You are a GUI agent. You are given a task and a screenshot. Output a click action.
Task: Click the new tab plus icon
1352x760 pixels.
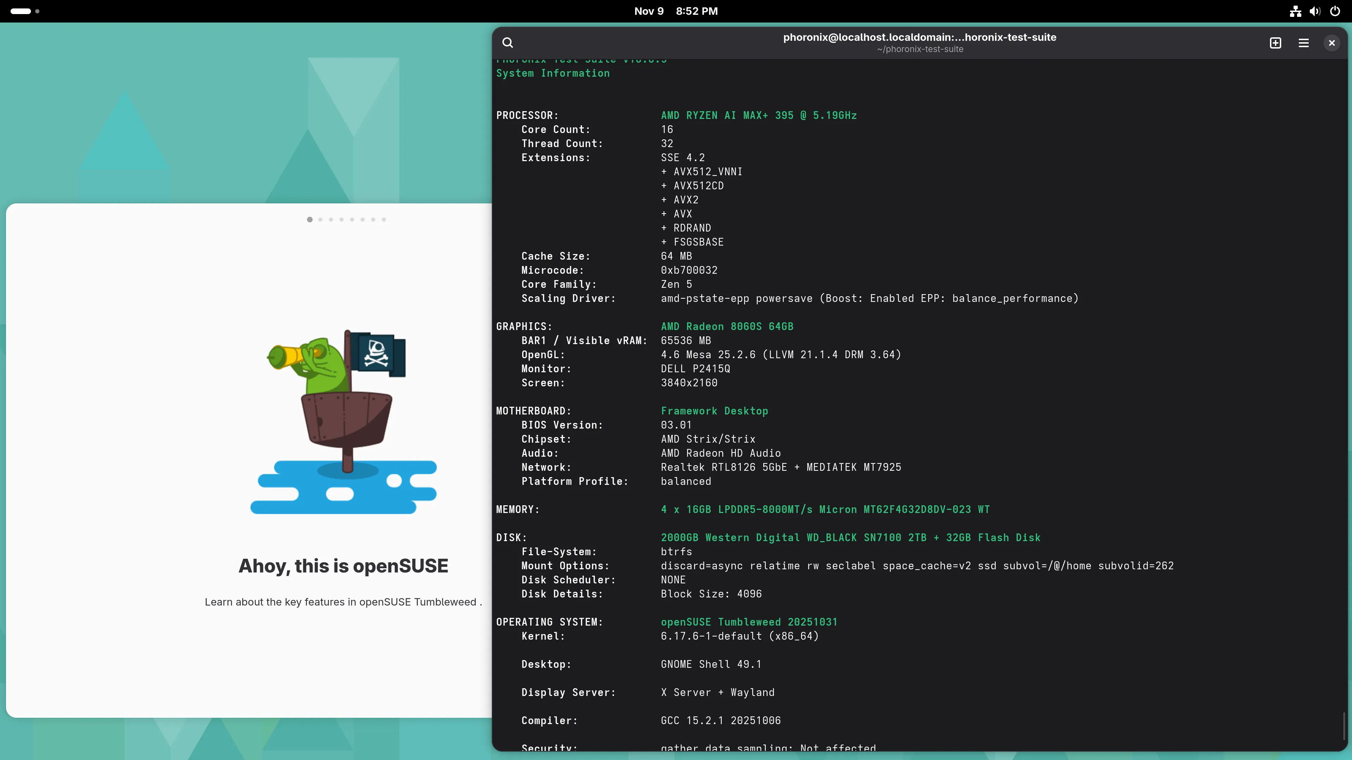(x=1275, y=43)
